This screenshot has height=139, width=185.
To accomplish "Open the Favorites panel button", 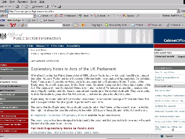I will pyautogui.click(x=37, y=7).
